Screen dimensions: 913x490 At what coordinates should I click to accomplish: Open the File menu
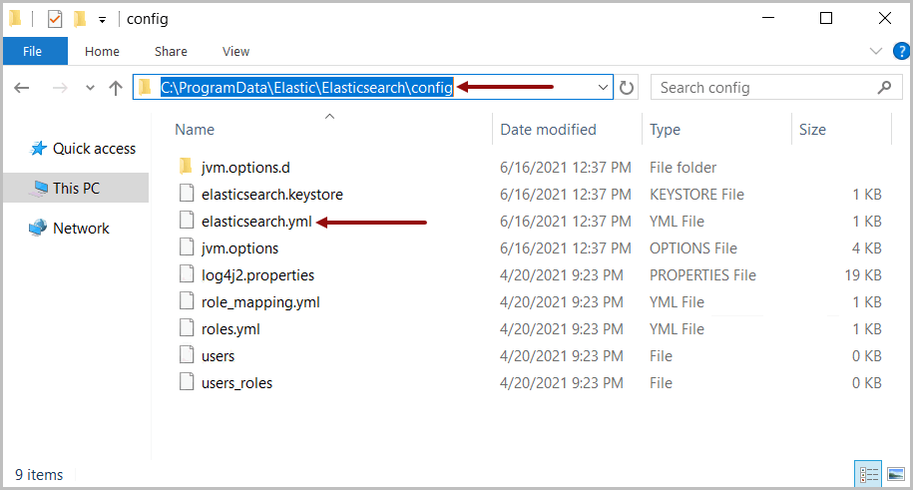click(33, 51)
